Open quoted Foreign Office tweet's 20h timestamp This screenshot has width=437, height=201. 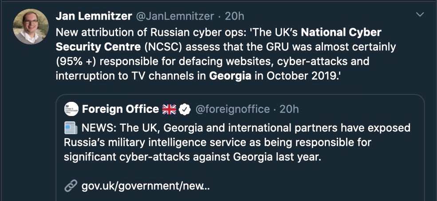(289, 109)
